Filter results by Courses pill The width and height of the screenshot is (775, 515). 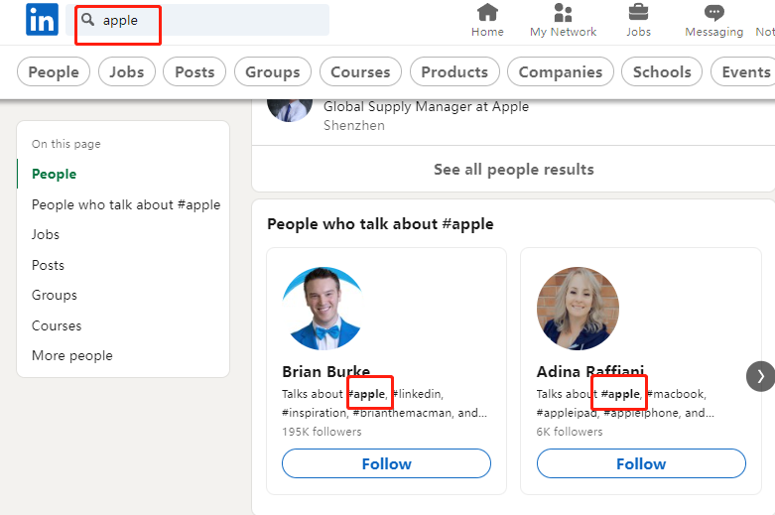(360, 71)
